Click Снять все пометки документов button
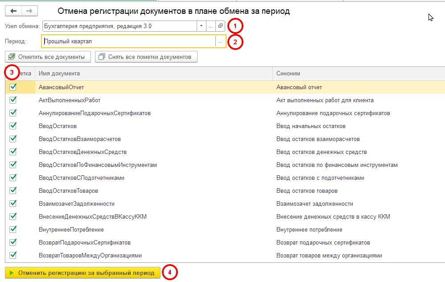The height and width of the screenshot is (282, 445). tap(146, 57)
